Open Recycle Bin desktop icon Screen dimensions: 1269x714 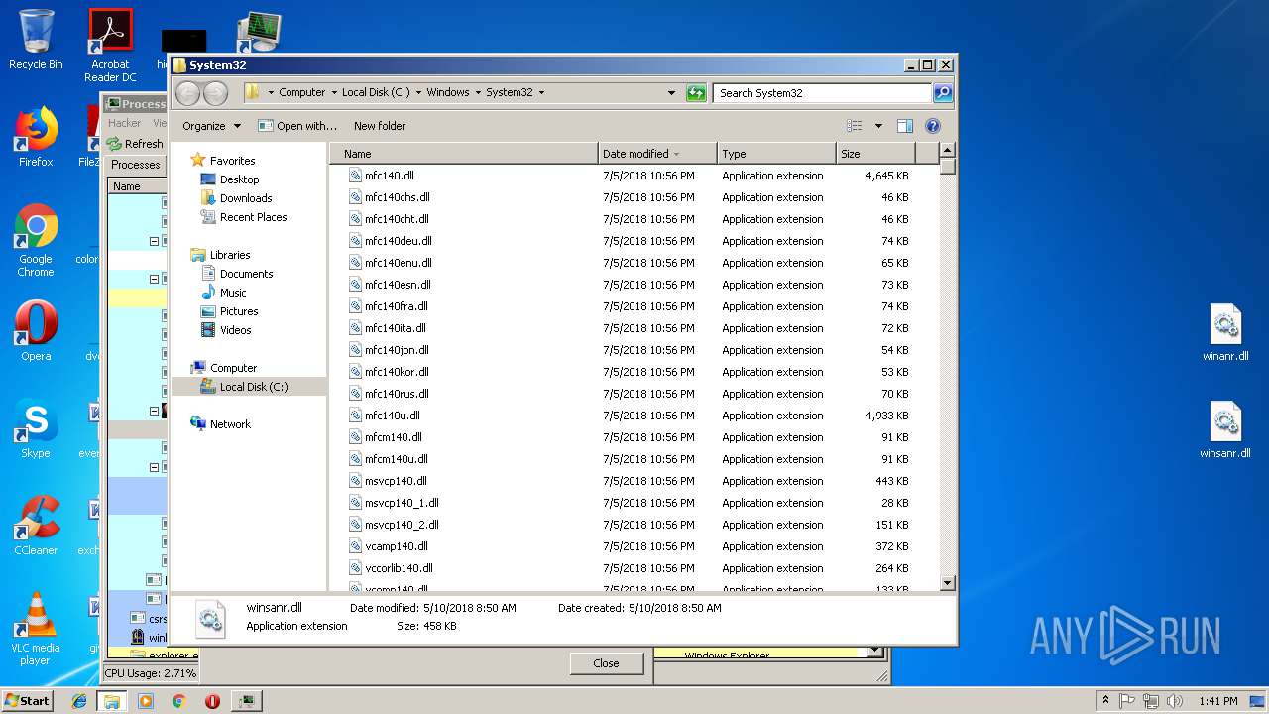36,40
